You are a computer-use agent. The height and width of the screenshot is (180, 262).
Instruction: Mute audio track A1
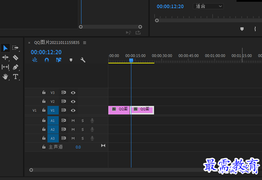pos(73,121)
